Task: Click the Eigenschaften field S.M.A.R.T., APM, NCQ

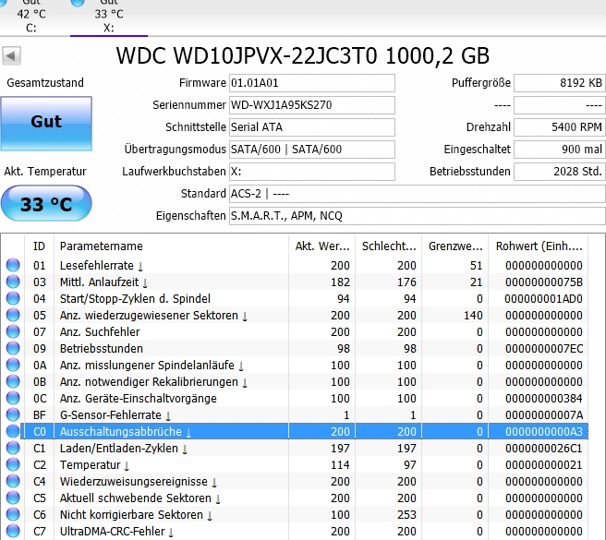Action: pos(418,215)
